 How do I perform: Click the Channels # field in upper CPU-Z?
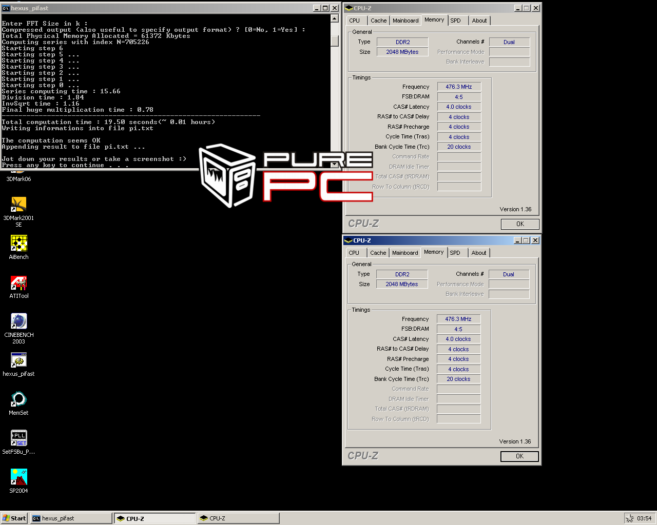(509, 42)
